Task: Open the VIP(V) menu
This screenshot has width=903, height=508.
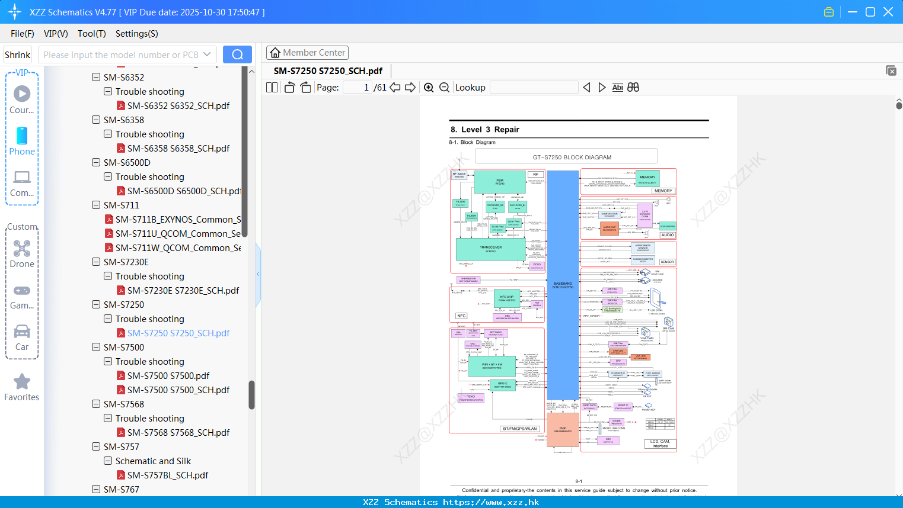Action: (x=56, y=34)
